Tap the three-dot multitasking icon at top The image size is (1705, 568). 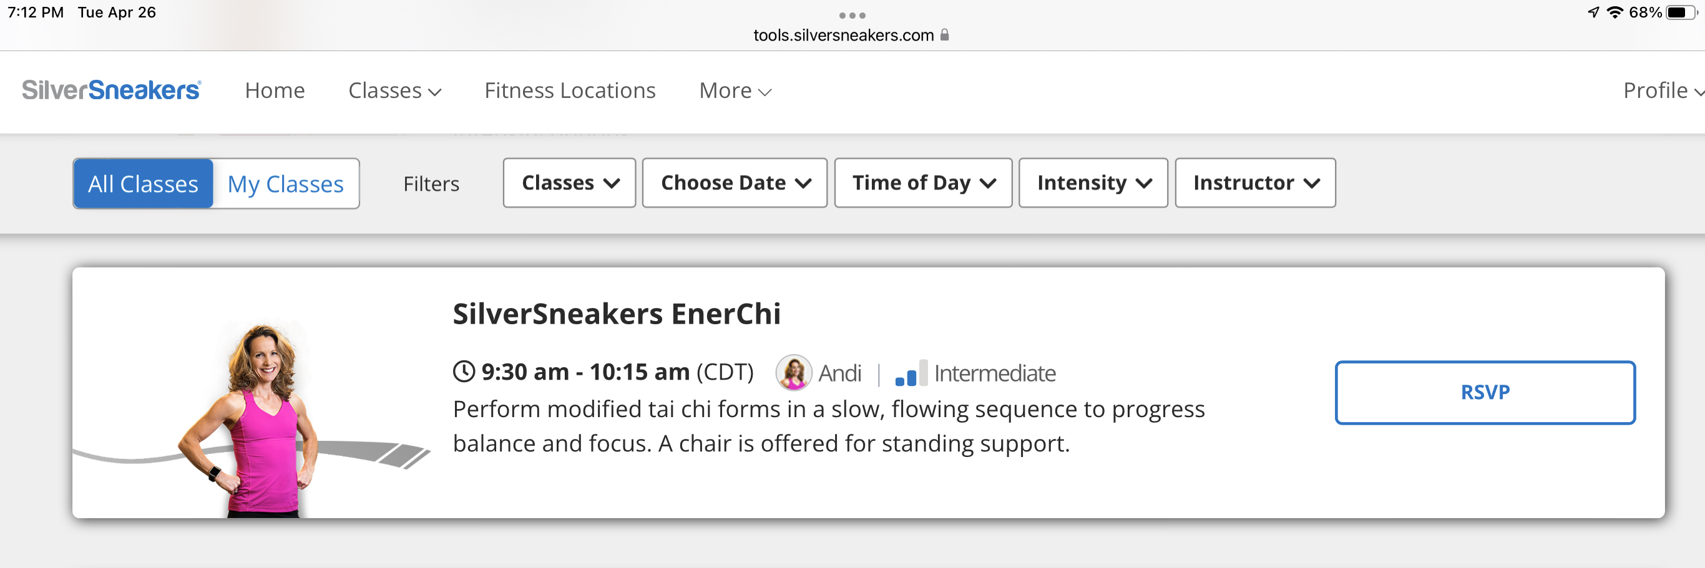tap(852, 15)
